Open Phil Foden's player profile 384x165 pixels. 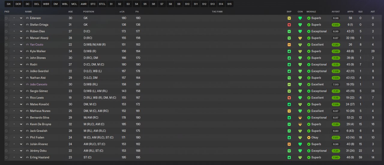click(37, 138)
